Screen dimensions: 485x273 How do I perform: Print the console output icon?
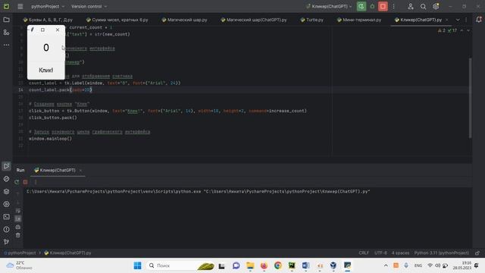[18, 227]
